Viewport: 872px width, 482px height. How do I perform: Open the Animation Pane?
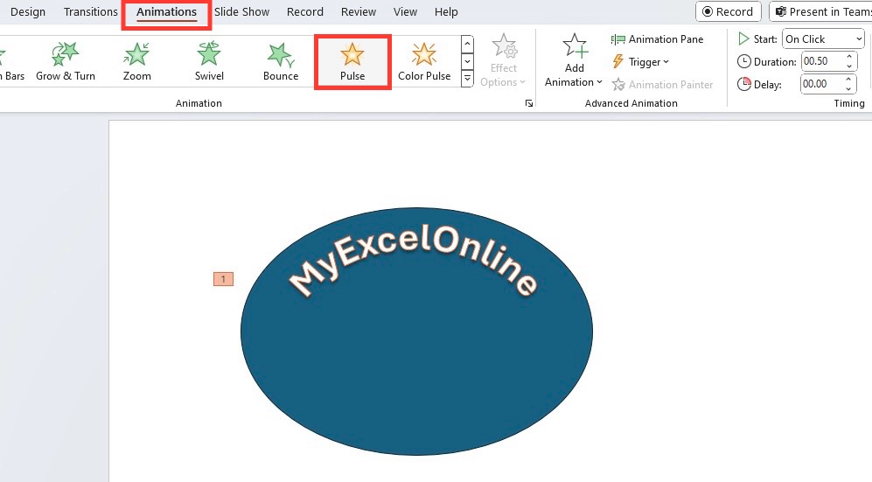[658, 38]
